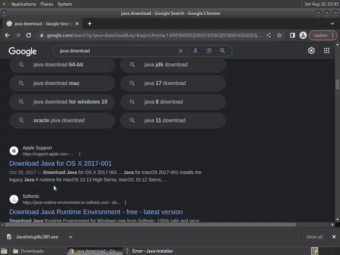
Task: Open more options for Softonic result
Action: (125, 203)
